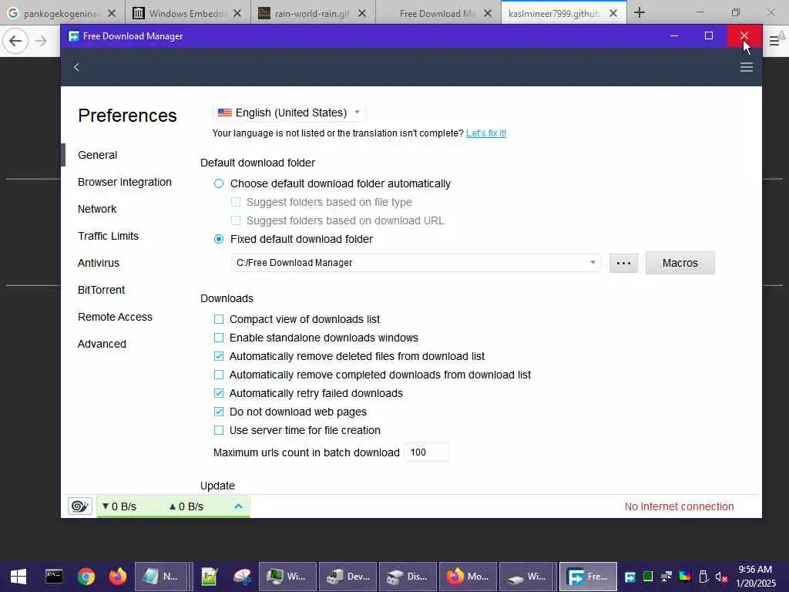789x592 pixels.
Task: Expand the C:/Free Download Manager folder dropdown
Action: click(593, 262)
